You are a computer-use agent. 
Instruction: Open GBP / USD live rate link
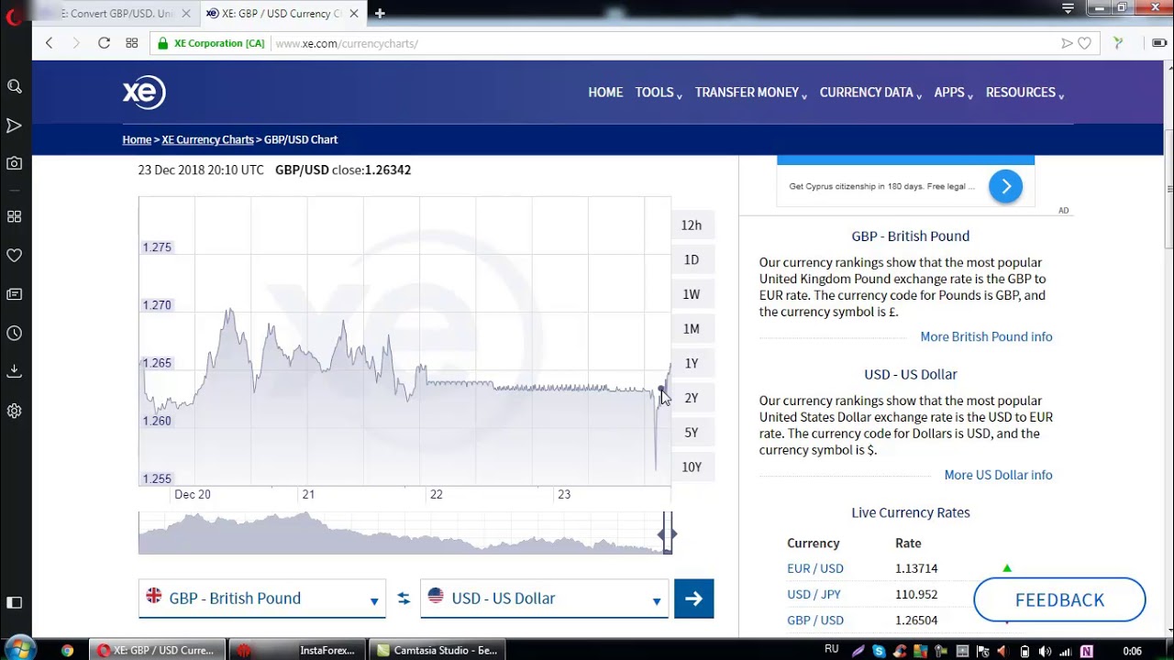(815, 621)
